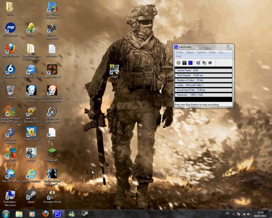Click the Free Video Converter desktop icon

52,10
